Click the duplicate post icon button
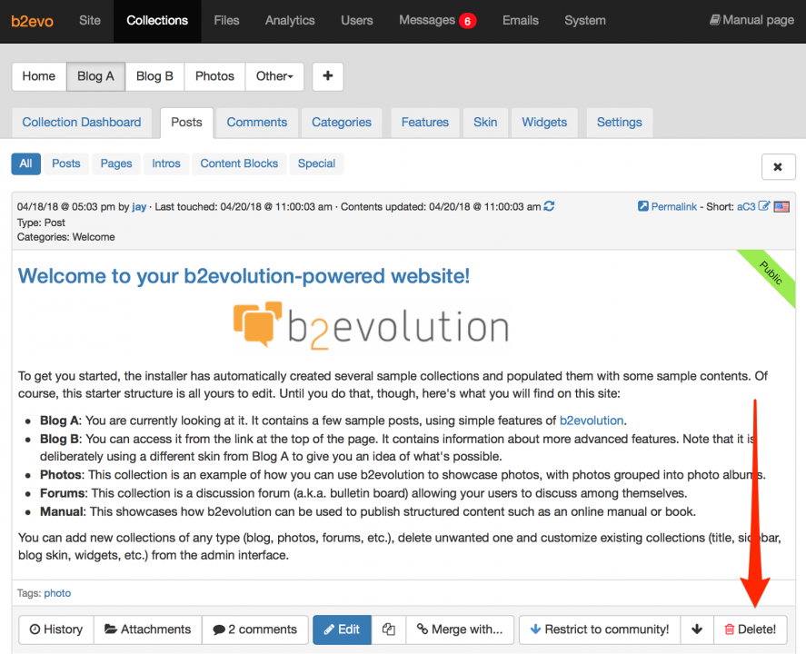Screen dimensions: 806x654 pyautogui.click(x=389, y=629)
